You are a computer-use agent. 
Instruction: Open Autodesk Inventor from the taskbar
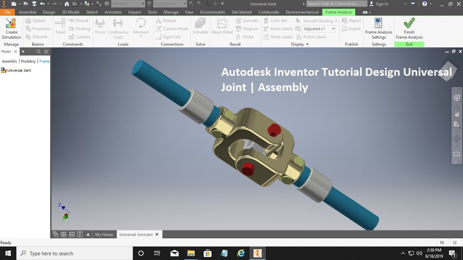pyautogui.click(x=257, y=253)
